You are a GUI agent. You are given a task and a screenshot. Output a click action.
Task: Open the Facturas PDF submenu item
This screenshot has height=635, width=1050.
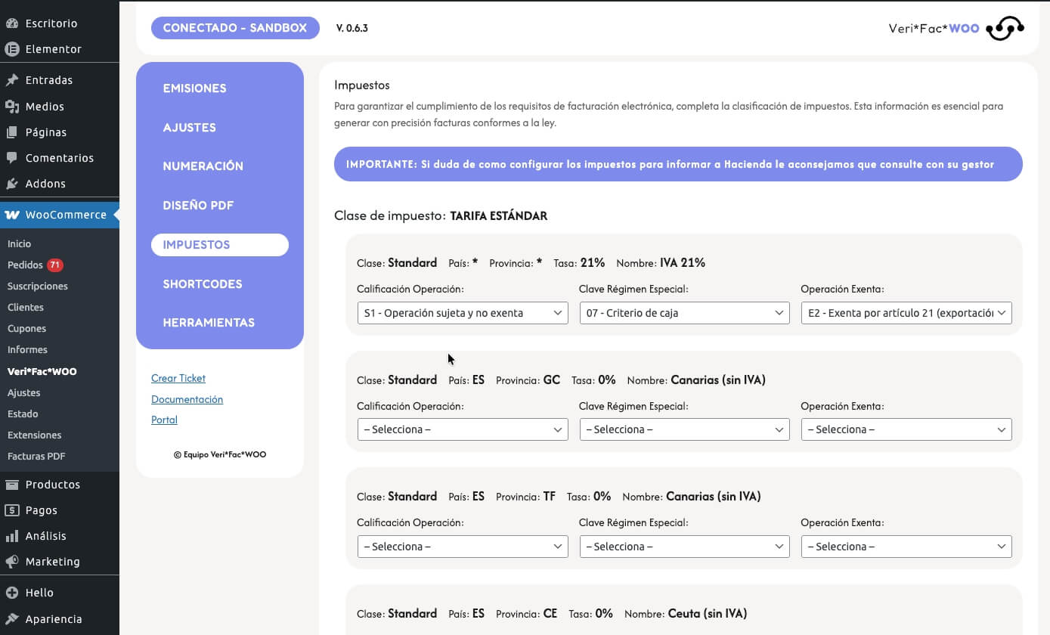pos(36,457)
